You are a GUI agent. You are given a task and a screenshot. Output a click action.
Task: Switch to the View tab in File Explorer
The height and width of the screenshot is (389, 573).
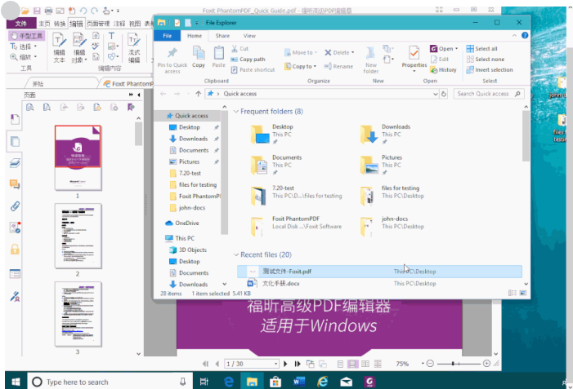(x=249, y=36)
